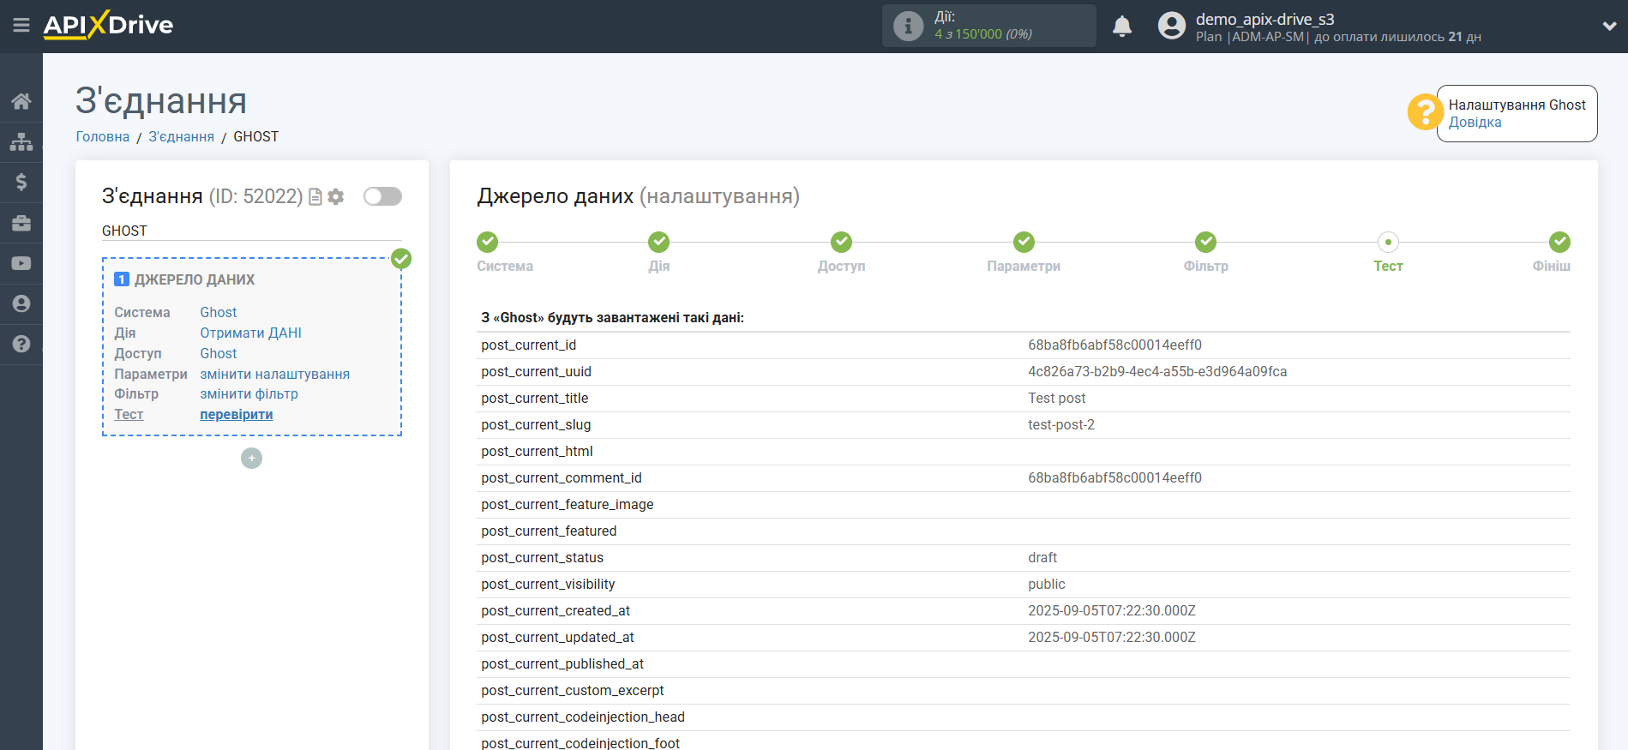This screenshot has width=1628, height=750.
Task: Open the help question sidebar icon
Action: pyautogui.click(x=21, y=344)
